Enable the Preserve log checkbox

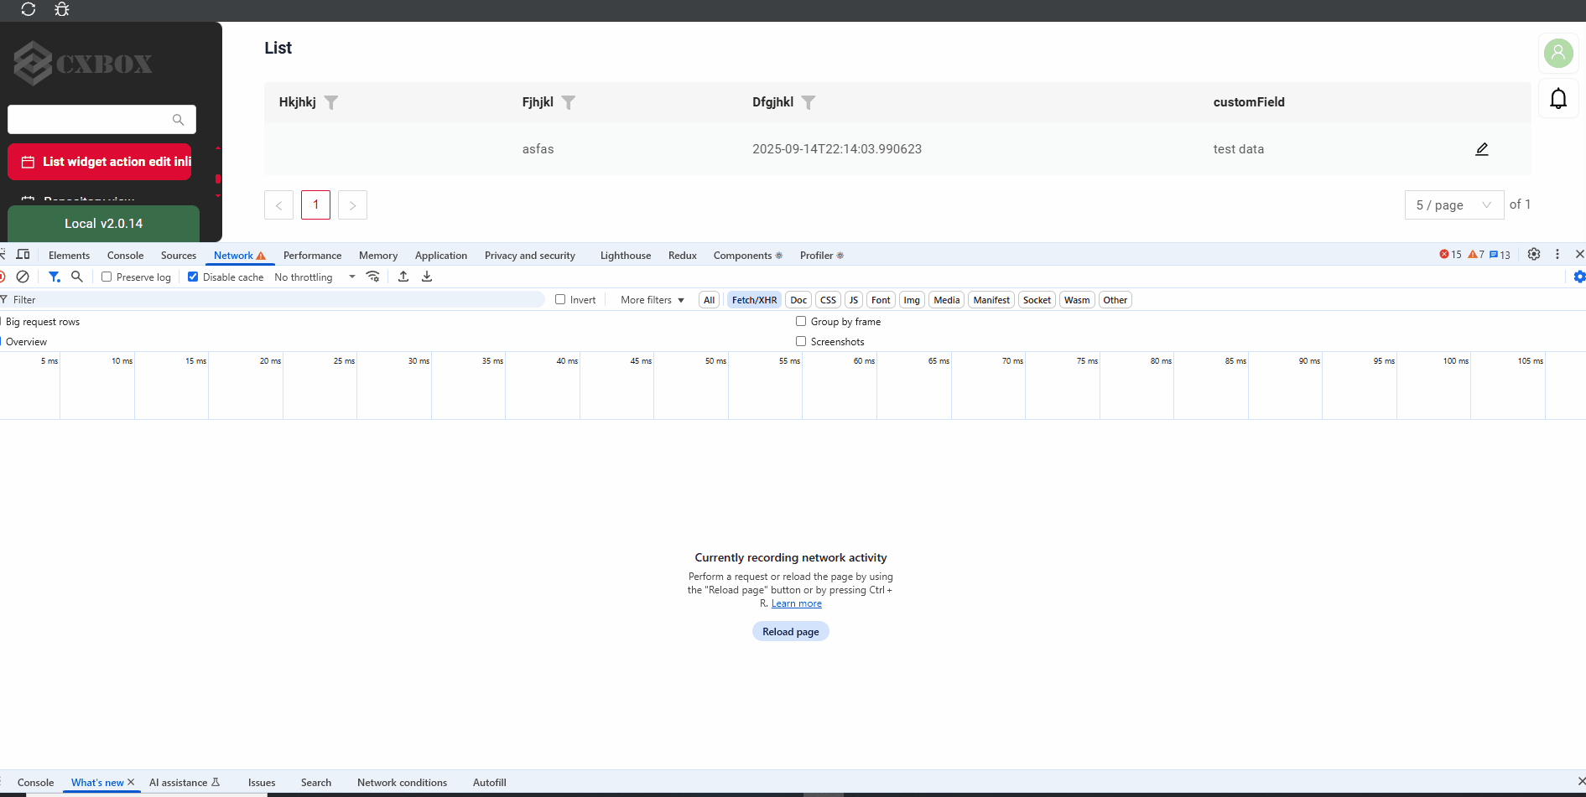point(107,277)
